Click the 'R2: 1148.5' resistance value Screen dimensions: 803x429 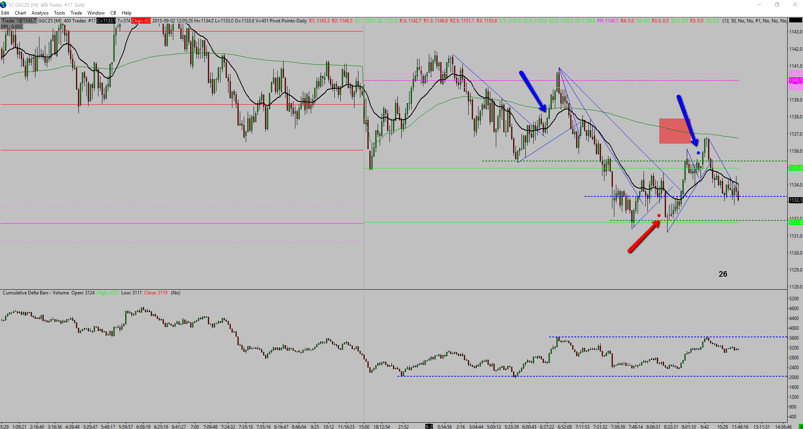point(342,21)
